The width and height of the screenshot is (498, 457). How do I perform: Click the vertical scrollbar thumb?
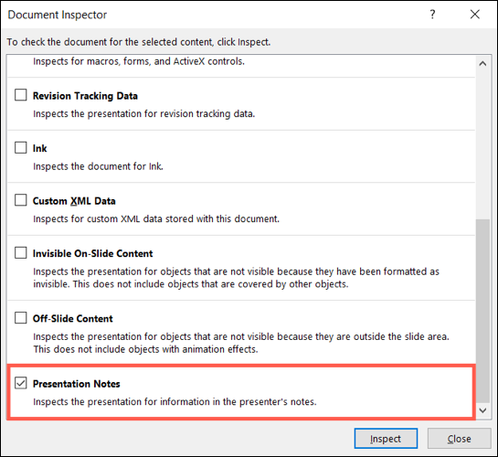482,312
